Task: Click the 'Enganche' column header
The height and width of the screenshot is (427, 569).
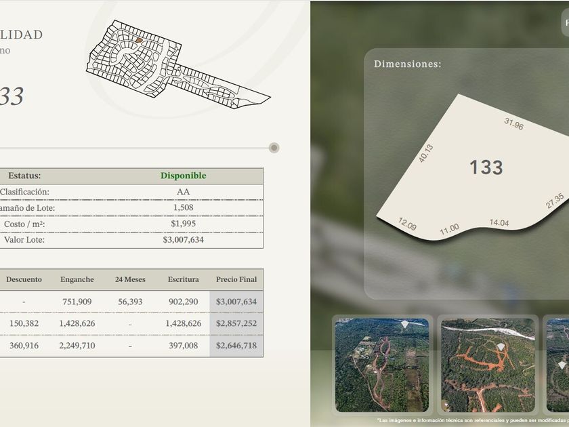Action: [x=77, y=279]
